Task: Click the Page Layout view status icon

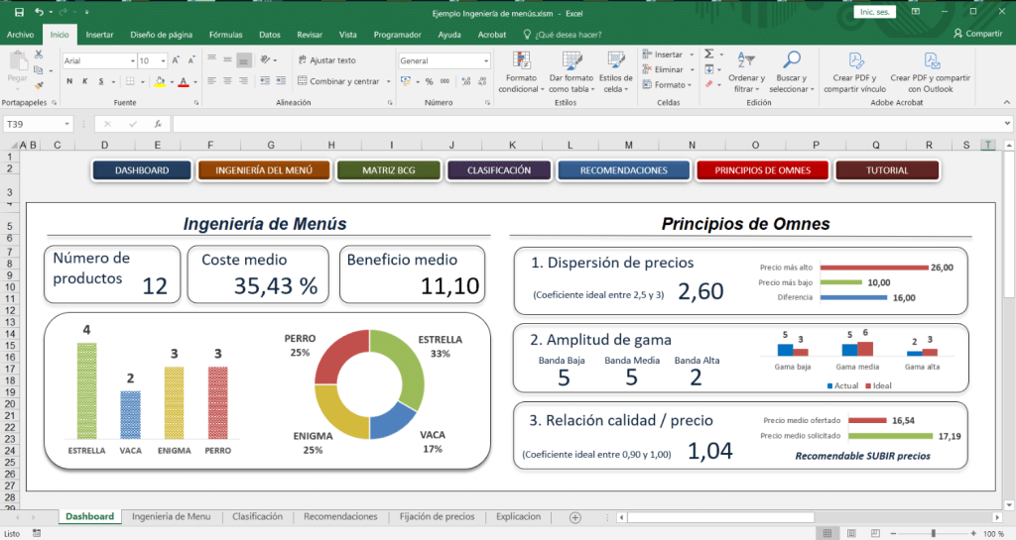Action: (851, 533)
